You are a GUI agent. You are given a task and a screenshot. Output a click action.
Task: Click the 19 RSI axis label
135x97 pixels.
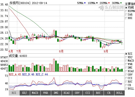[6, 89]
